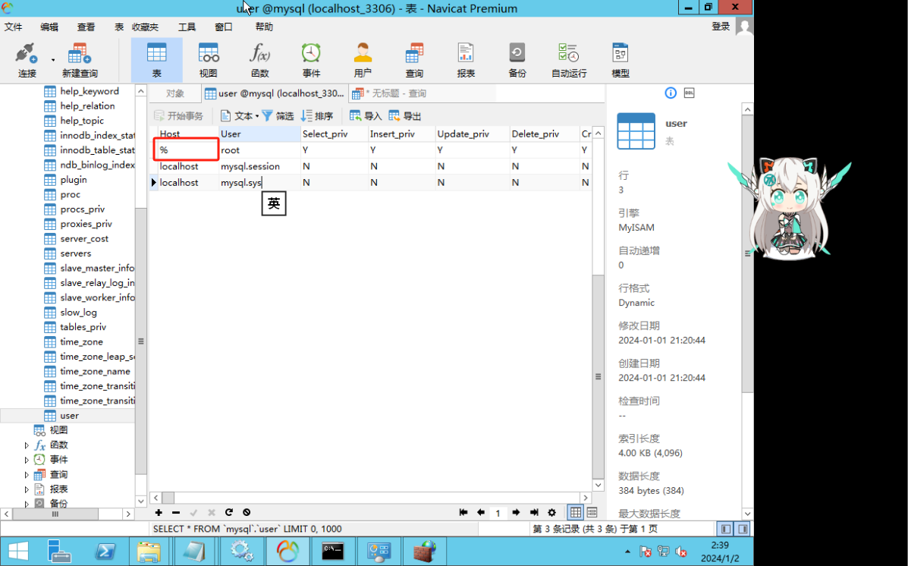Click the DDL icon in right panel
Viewport: 908px width, 566px height.
click(x=688, y=93)
